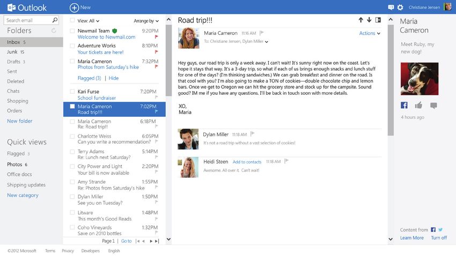This screenshot has width=456, height=256.
Task: Click the New category link
Action: (x=23, y=195)
